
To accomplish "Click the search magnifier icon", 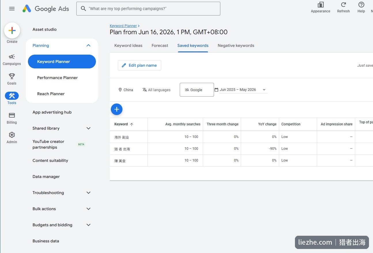I will (x=84, y=9).
